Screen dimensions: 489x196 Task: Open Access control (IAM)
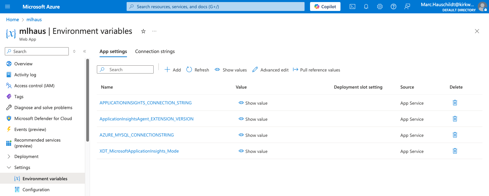pos(34,86)
